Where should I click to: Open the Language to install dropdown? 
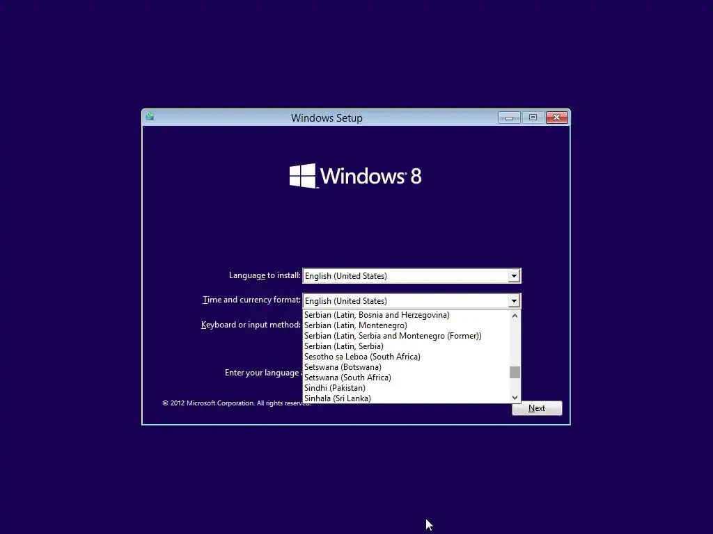click(412, 275)
